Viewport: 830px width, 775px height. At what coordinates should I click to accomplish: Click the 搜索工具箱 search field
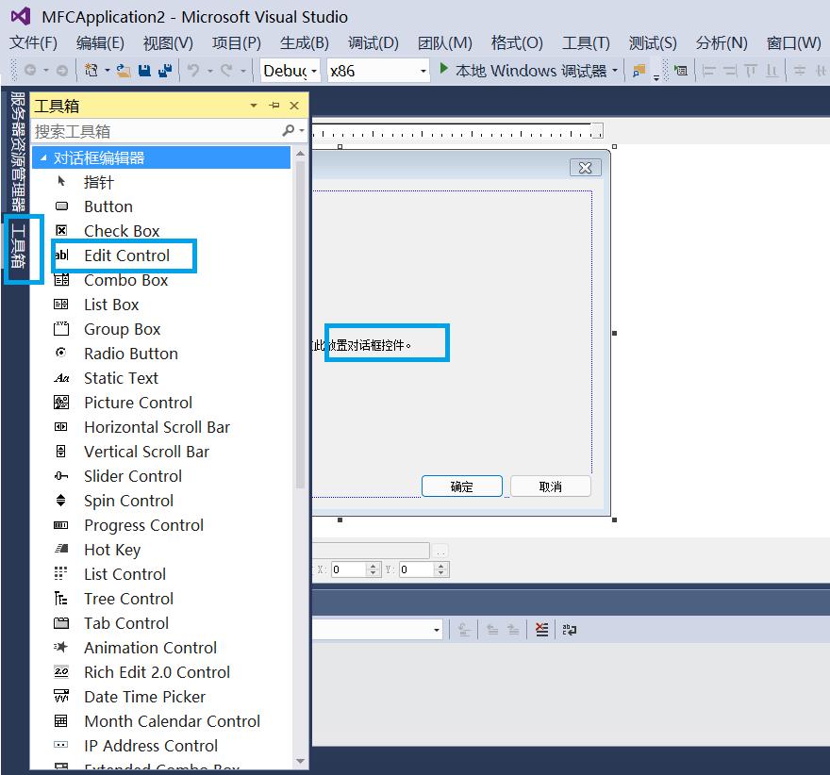141,130
